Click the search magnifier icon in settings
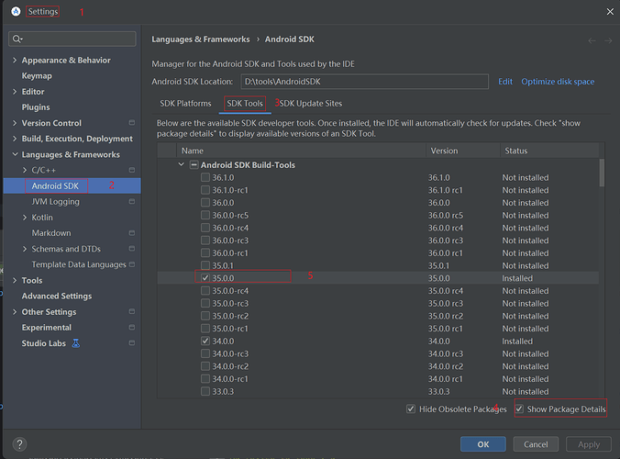The height and width of the screenshot is (459, 620). [x=17, y=39]
